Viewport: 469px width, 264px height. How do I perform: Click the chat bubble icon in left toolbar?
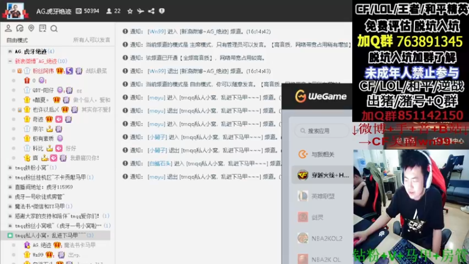tap(20, 28)
